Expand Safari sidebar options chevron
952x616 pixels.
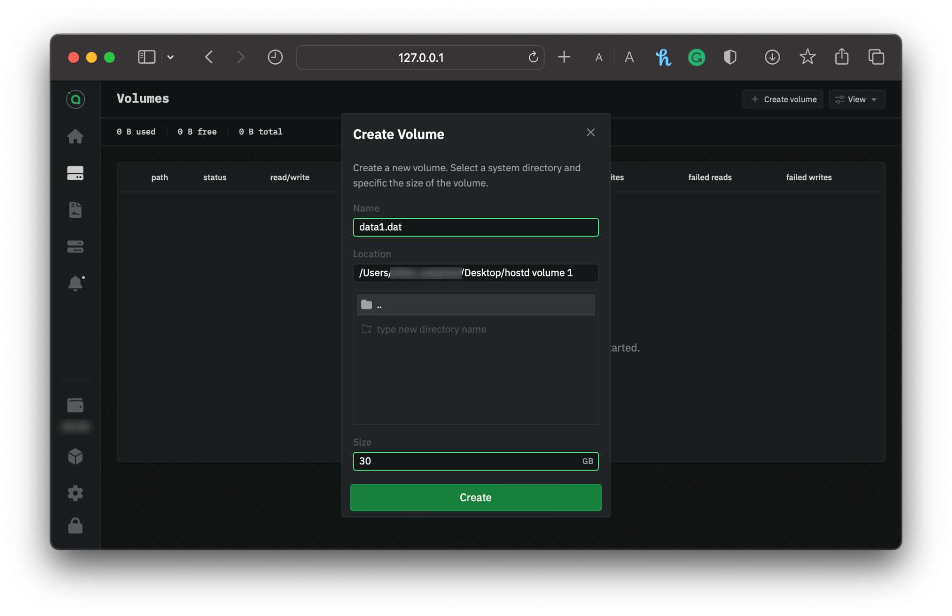coord(170,58)
